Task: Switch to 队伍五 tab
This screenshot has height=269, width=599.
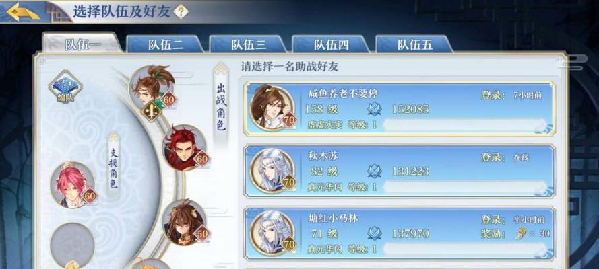Action: pyautogui.click(x=414, y=44)
